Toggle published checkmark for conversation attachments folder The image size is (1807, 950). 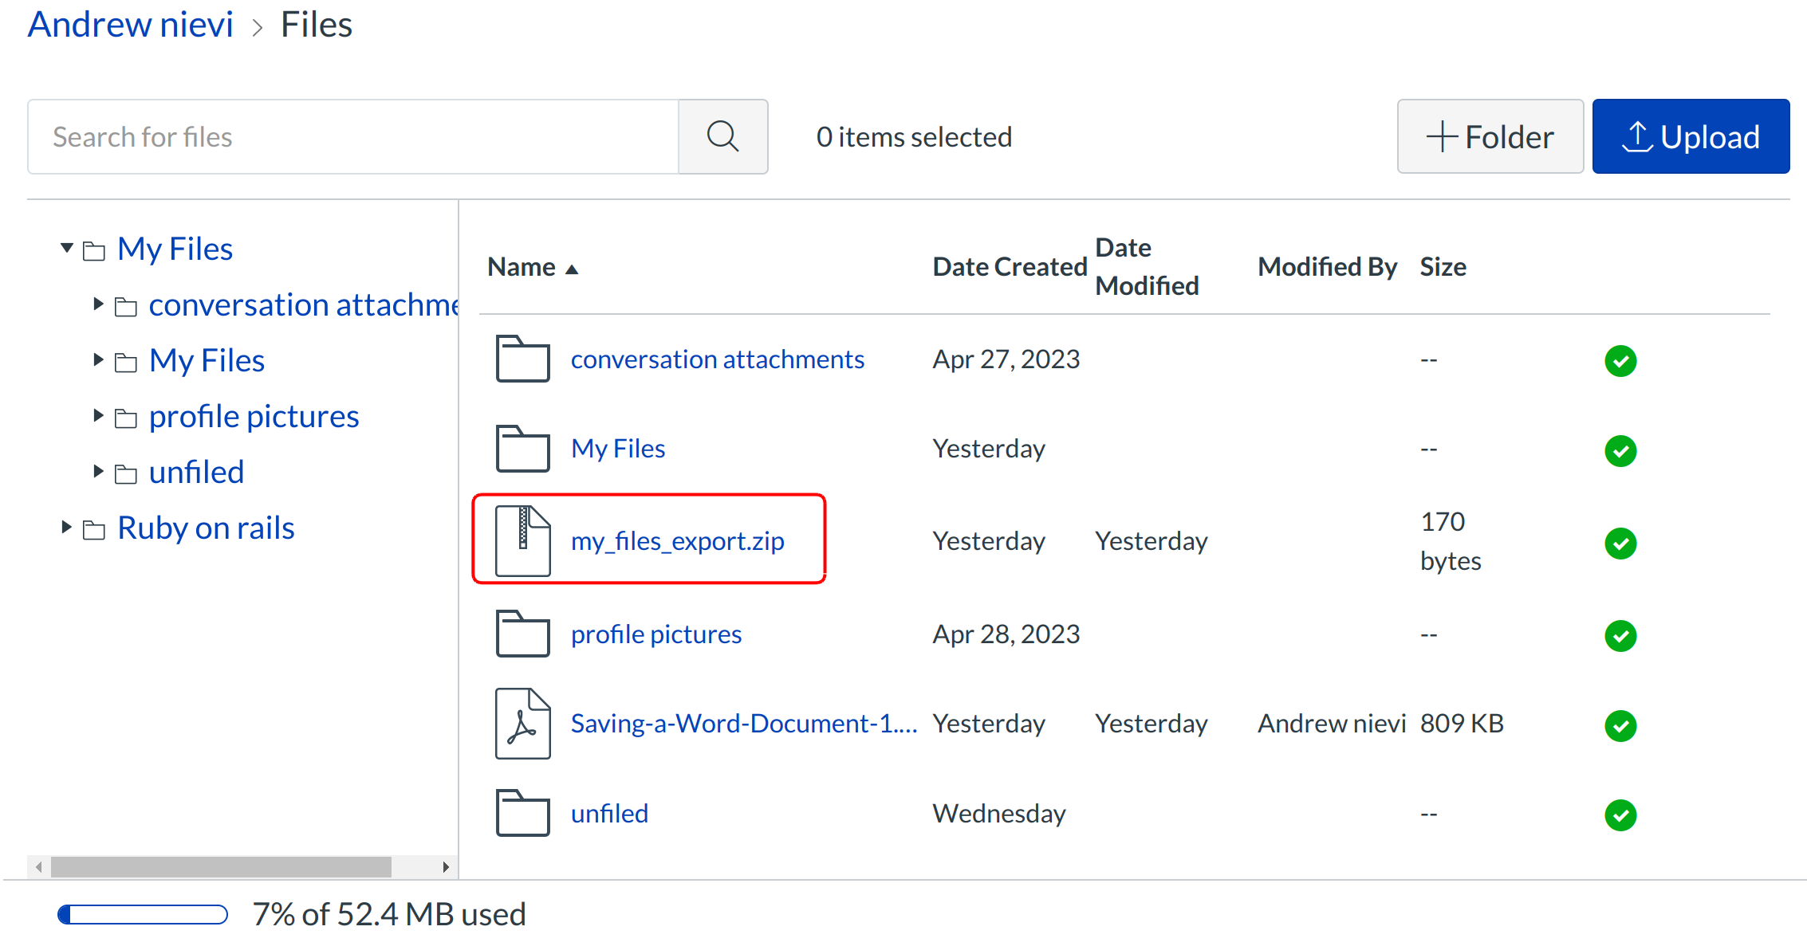(x=1620, y=360)
